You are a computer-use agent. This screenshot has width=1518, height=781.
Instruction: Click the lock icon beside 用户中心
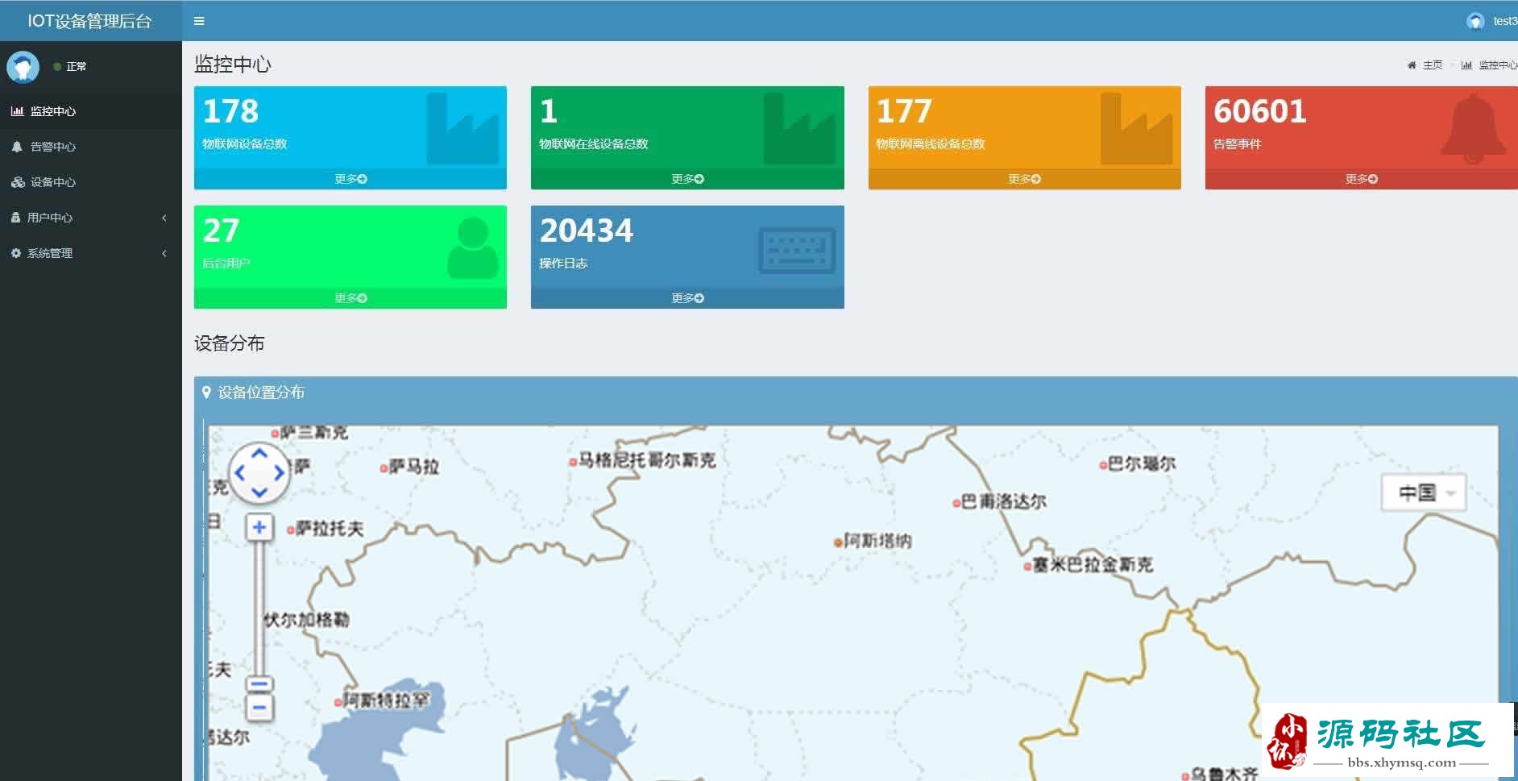[x=15, y=218]
